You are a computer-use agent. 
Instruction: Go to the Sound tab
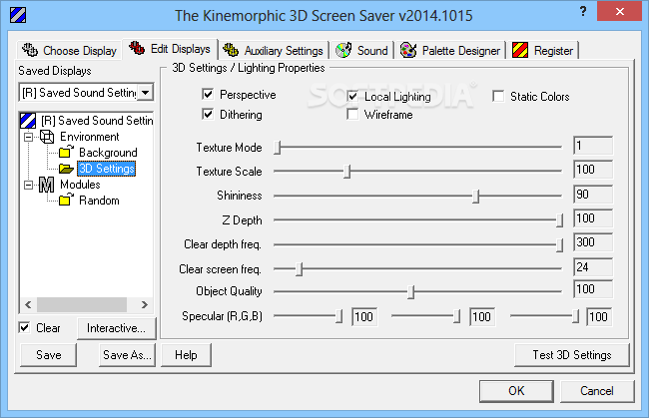[362, 51]
